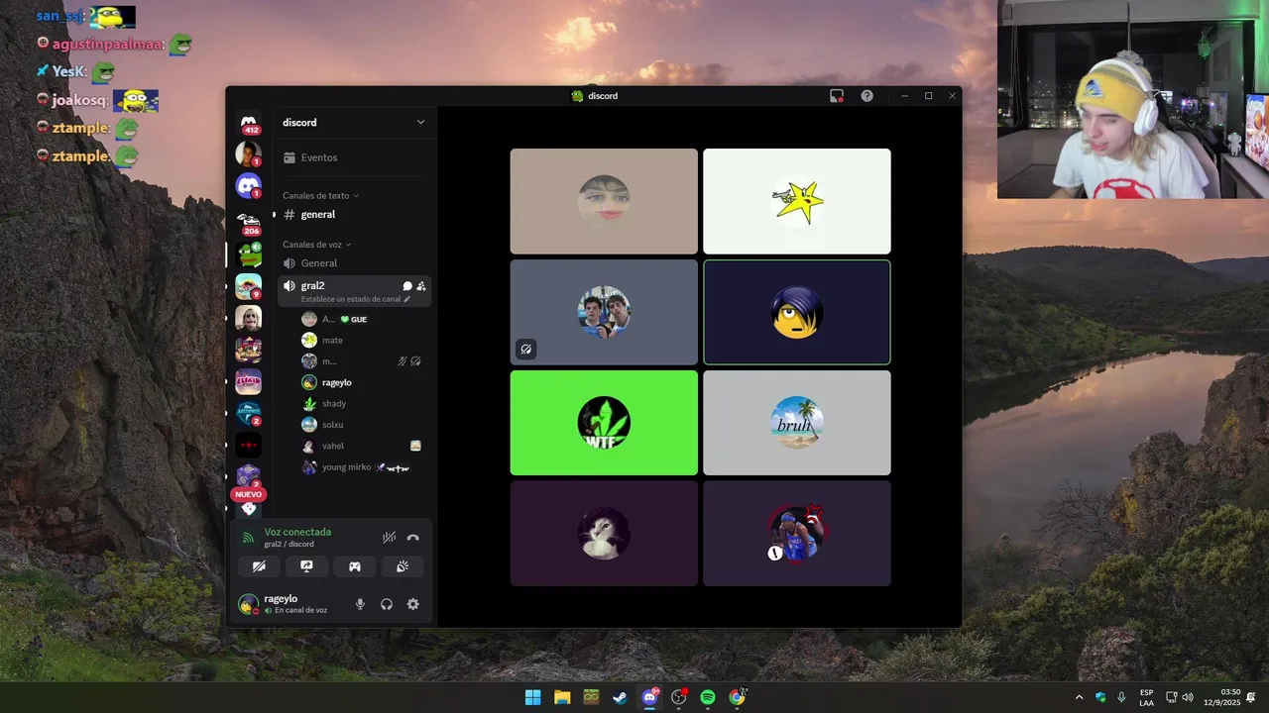Open the #general text channel
The height and width of the screenshot is (713, 1269).
354,215
